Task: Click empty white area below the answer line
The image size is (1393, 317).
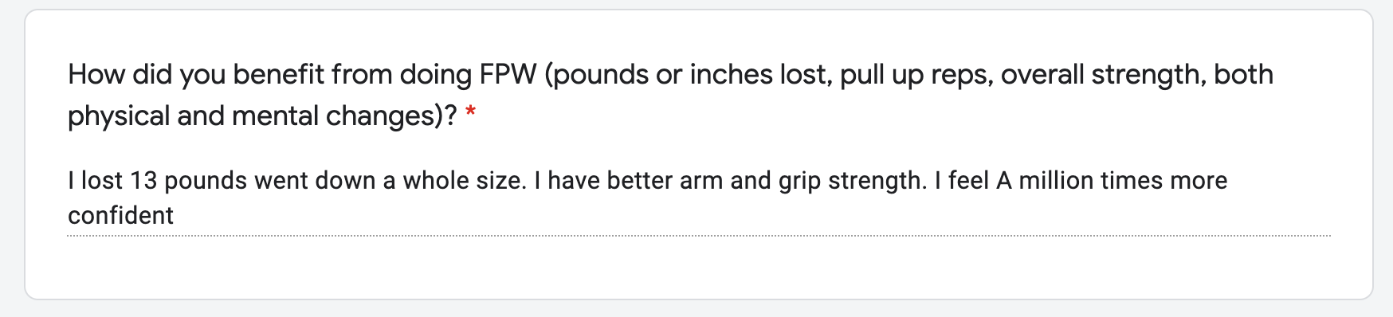Action: pos(698,268)
